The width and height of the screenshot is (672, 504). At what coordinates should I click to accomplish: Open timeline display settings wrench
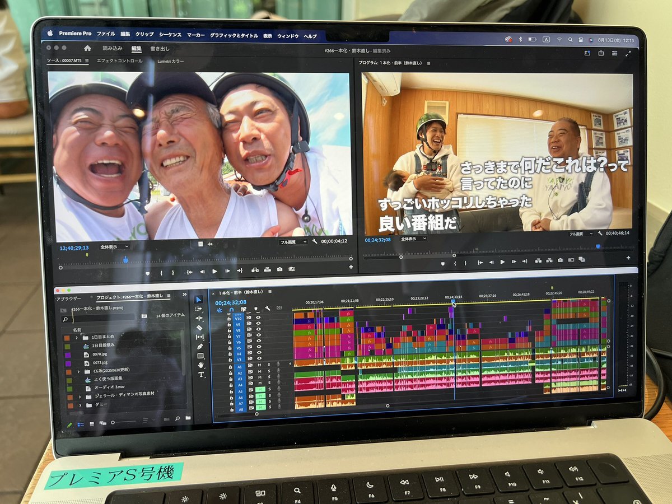click(268, 308)
